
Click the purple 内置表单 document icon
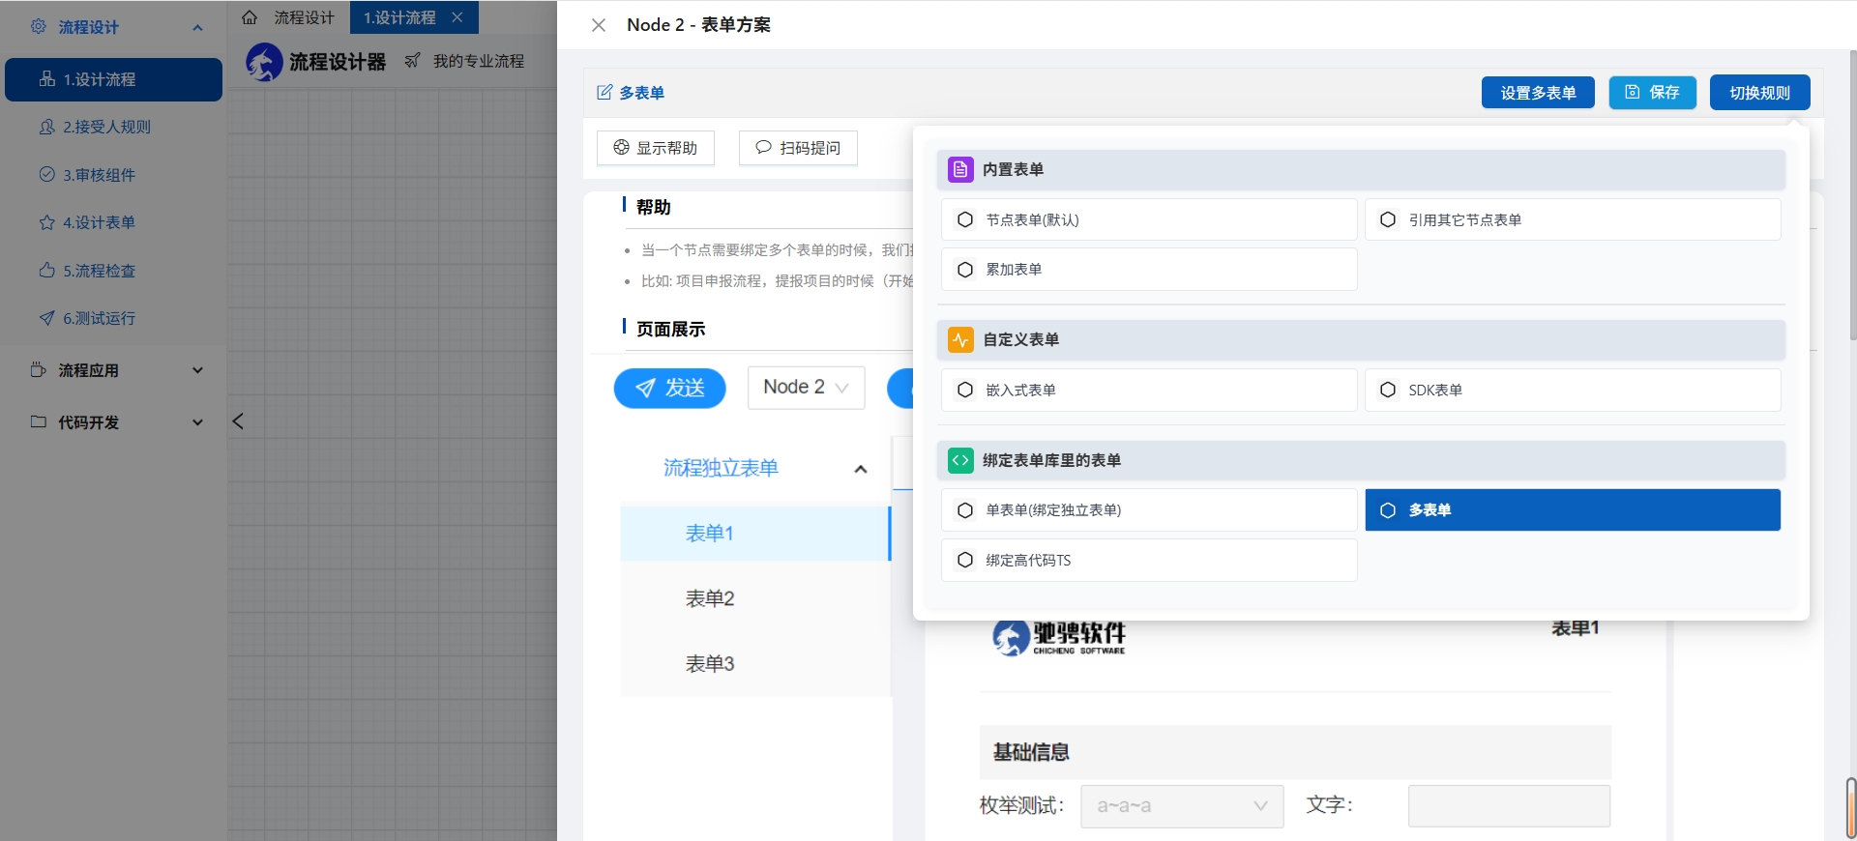click(959, 169)
